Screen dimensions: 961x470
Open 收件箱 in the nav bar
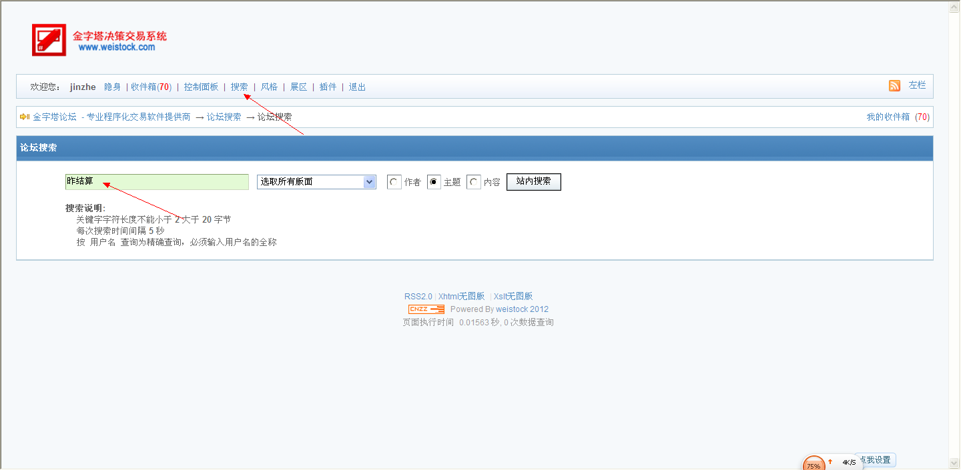click(151, 87)
